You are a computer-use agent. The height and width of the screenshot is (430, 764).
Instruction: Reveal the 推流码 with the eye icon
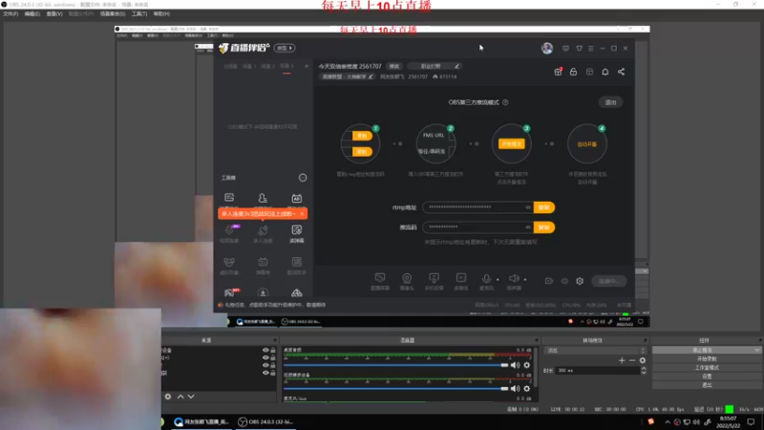(528, 227)
